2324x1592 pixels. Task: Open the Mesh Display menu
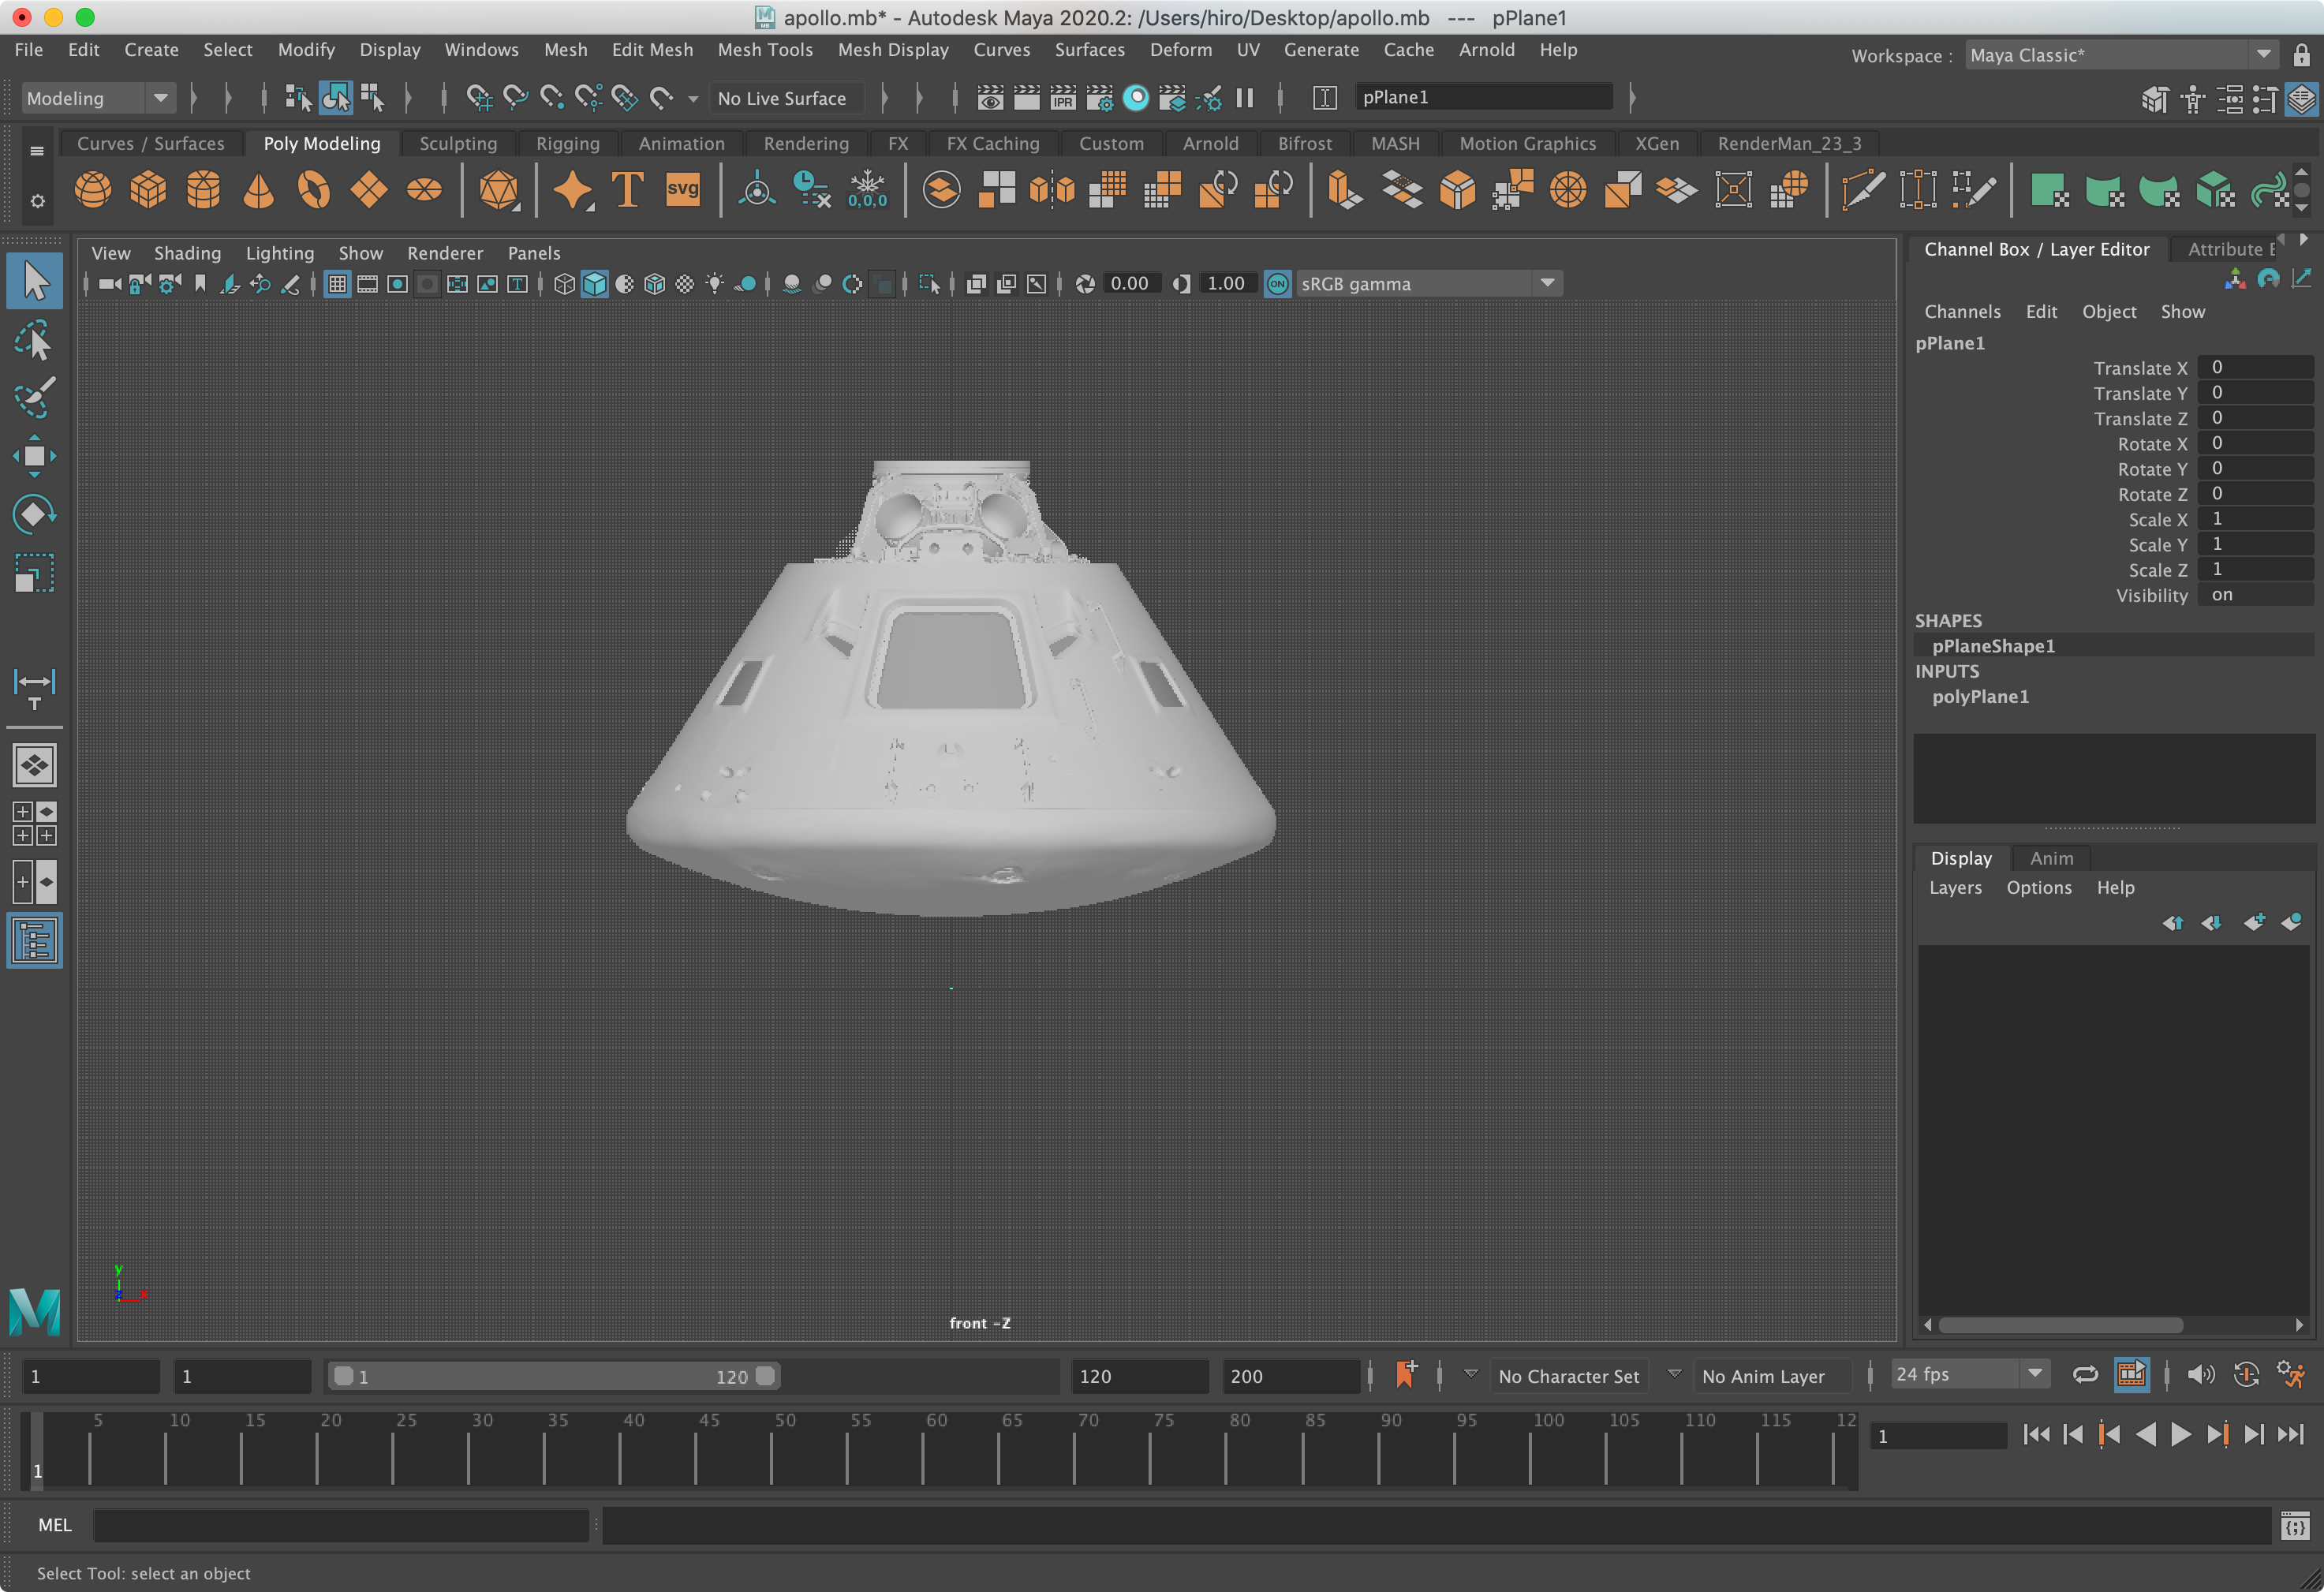click(x=893, y=49)
